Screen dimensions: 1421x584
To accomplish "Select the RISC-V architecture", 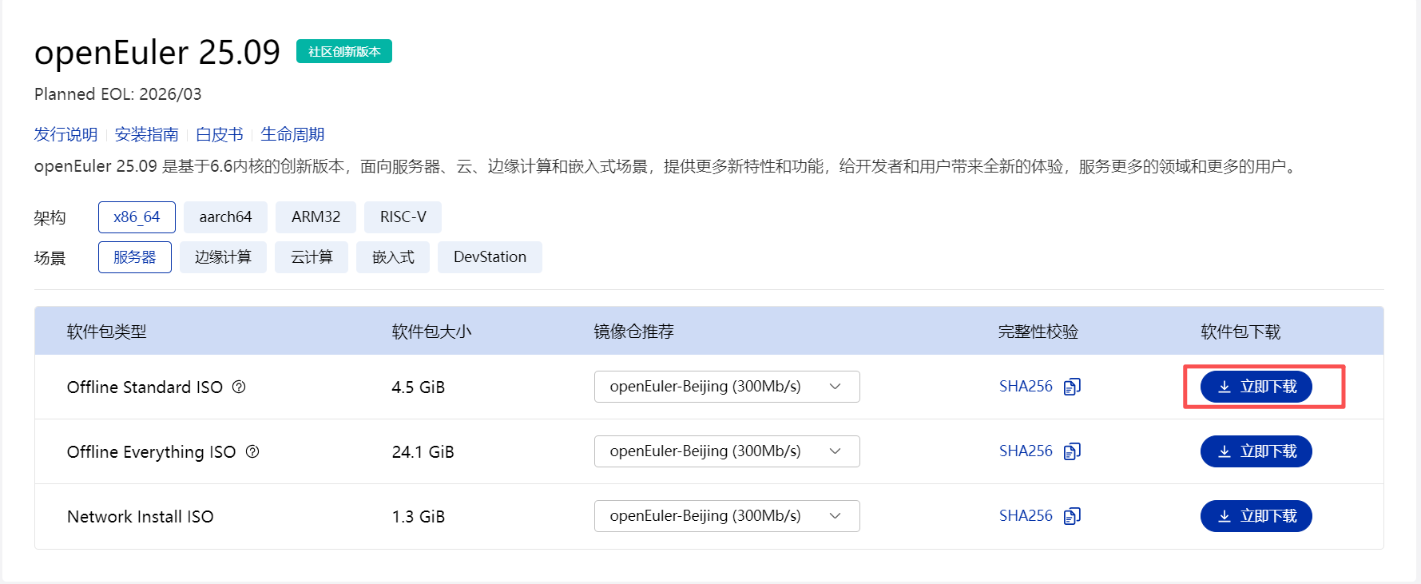I will 403,217.
